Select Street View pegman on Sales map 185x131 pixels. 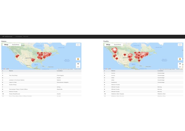78,59
